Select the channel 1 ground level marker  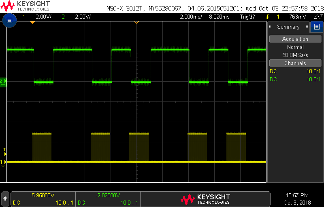coord(3,163)
